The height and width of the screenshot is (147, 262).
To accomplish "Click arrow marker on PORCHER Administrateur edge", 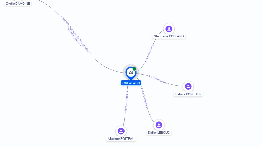I will pyautogui.click(x=149, y=76).
